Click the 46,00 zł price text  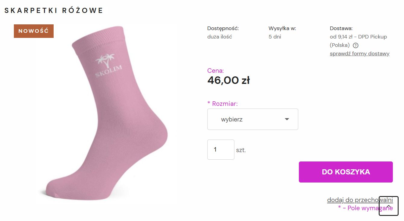coord(228,80)
